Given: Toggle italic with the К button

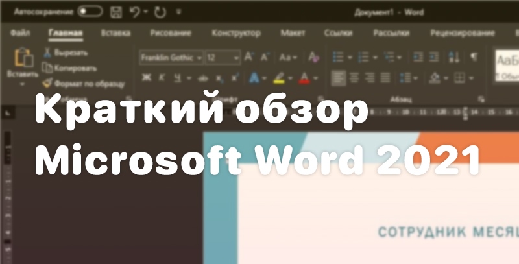Looking at the screenshot, I should point(162,78).
